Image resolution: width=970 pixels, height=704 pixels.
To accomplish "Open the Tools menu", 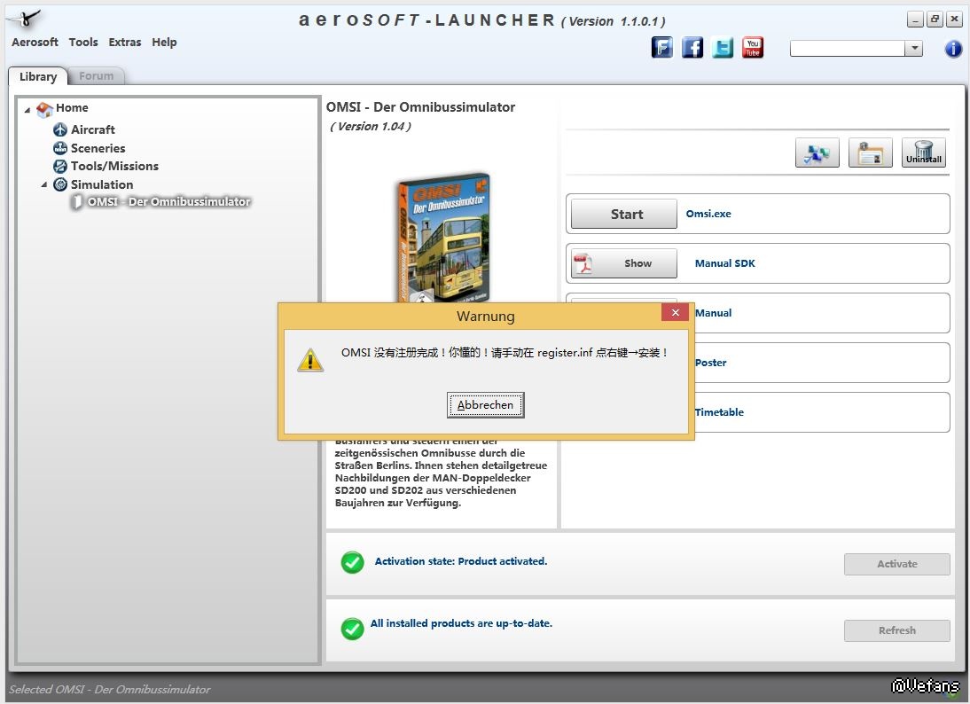I will pyautogui.click(x=83, y=42).
